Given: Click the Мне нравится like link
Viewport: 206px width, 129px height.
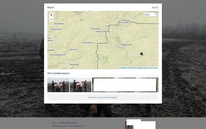Looking at the screenshot, I should pos(76,126).
